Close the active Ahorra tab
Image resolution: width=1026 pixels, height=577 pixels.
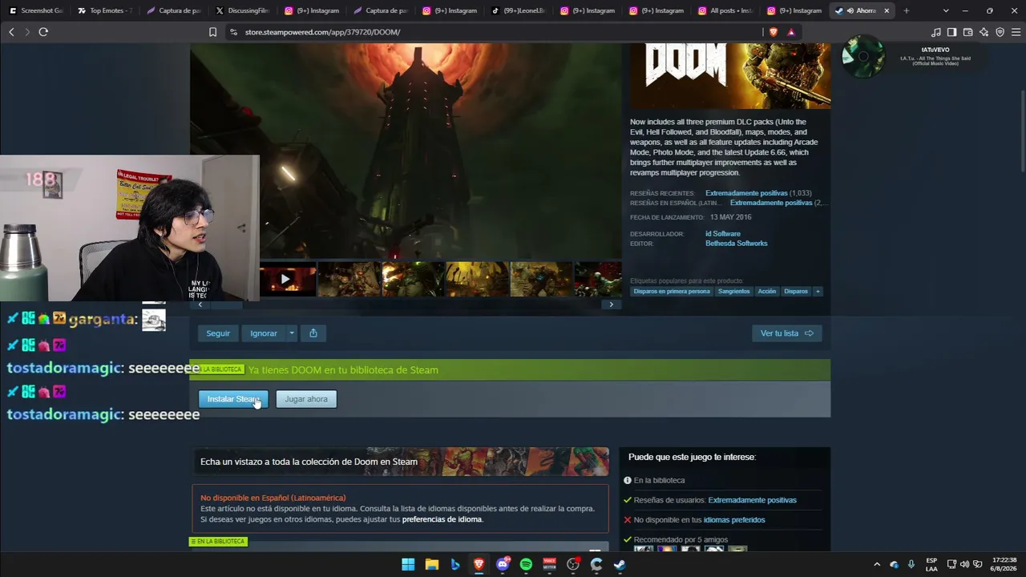(x=887, y=10)
